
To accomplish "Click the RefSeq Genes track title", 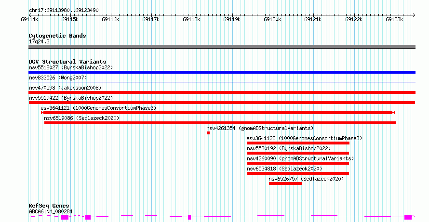I will (49, 206).
